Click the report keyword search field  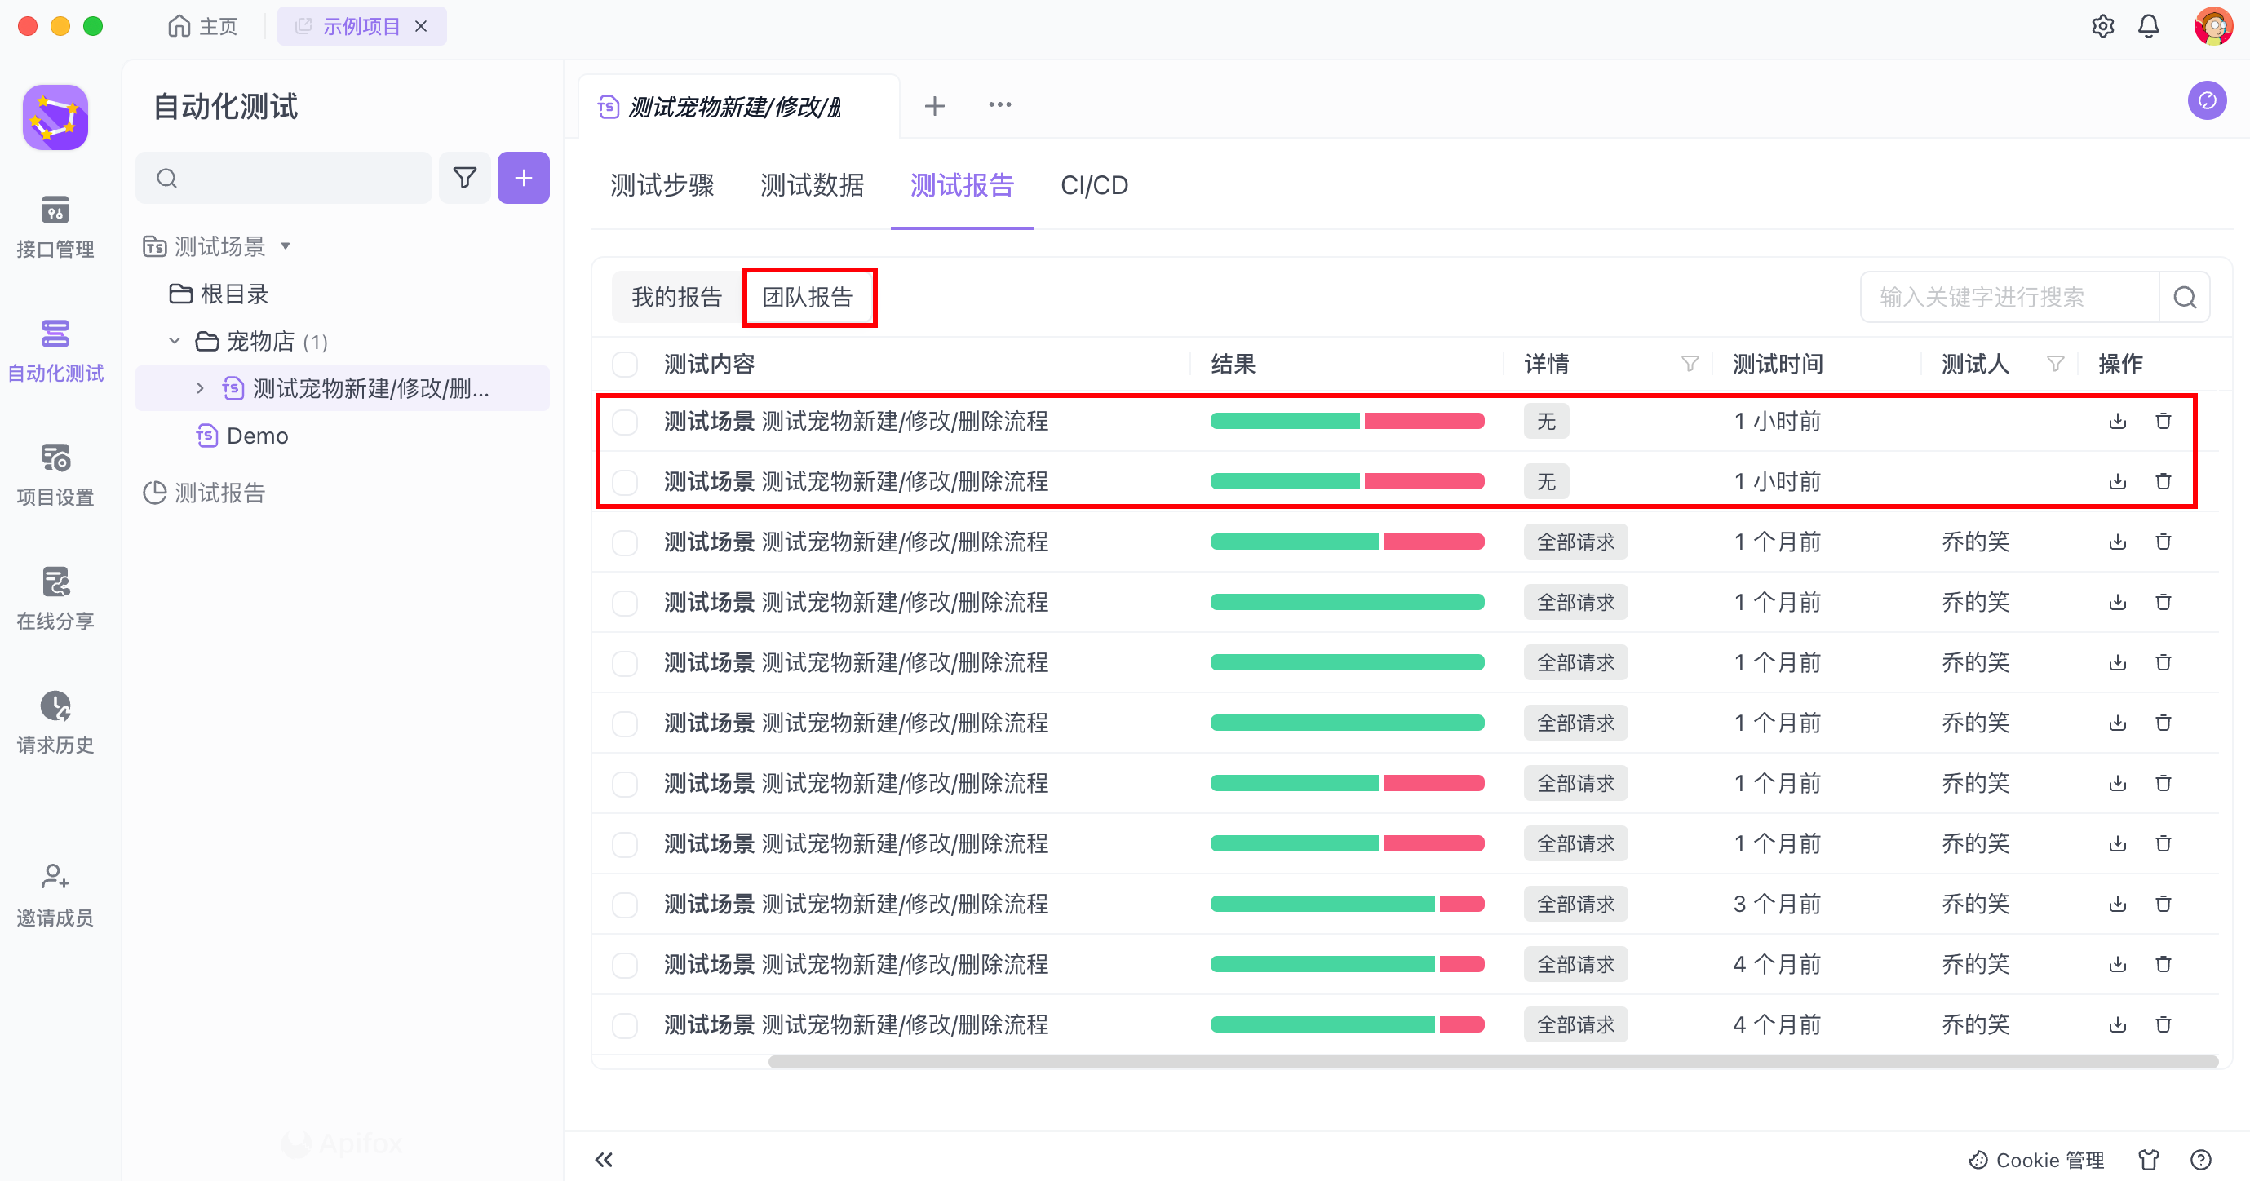pos(2009,297)
